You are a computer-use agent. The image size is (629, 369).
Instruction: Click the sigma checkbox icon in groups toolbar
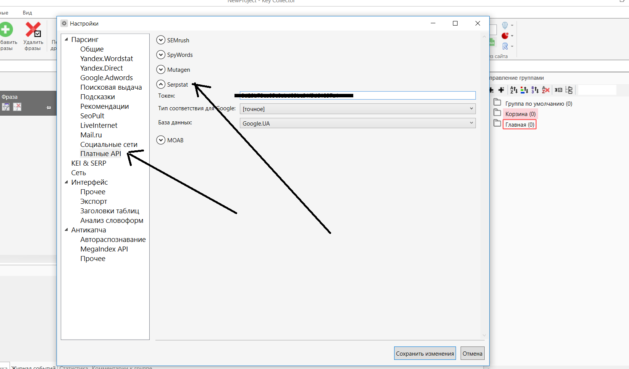click(x=558, y=90)
